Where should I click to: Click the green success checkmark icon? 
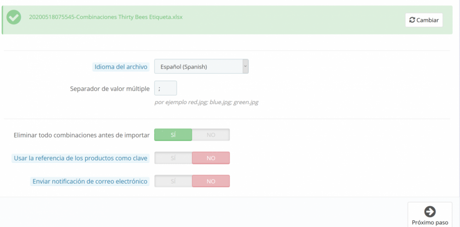(14, 18)
